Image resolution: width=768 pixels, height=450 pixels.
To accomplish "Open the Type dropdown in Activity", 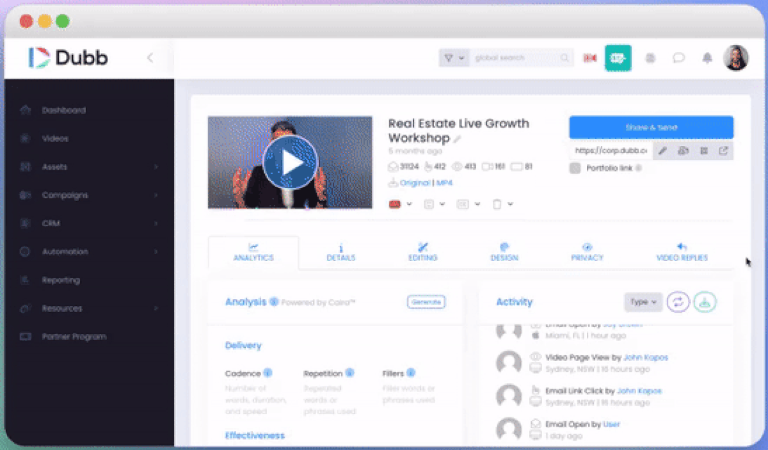I will click(643, 302).
